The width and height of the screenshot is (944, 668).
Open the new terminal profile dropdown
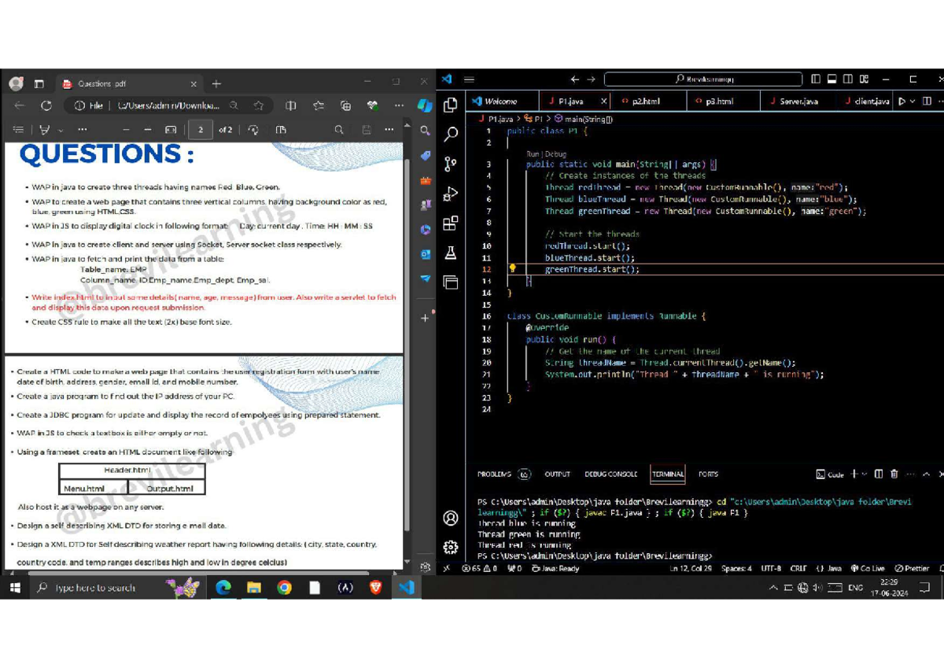tap(865, 474)
